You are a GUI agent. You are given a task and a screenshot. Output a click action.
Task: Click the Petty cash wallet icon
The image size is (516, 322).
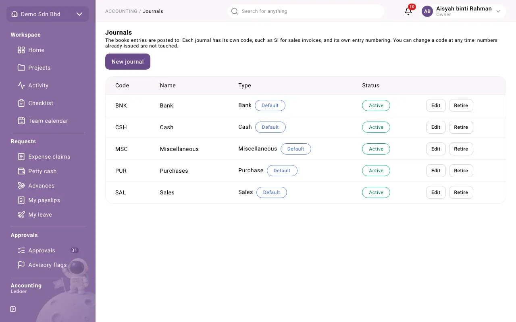click(21, 171)
